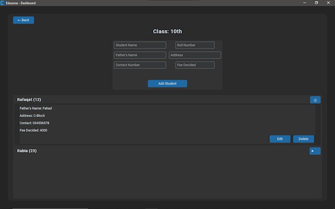Minimize the Eduzone window
Viewport: 335px width, 209px height.
point(304,3)
